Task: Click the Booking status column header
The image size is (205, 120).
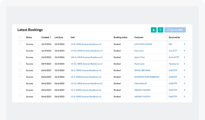Action: 120,37
